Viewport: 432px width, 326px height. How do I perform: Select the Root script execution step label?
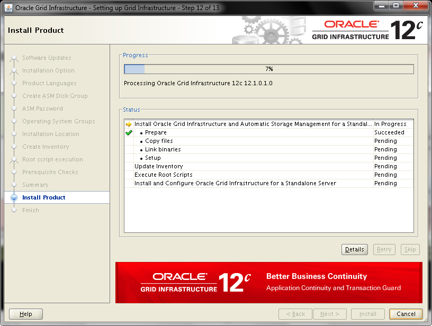click(x=52, y=159)
